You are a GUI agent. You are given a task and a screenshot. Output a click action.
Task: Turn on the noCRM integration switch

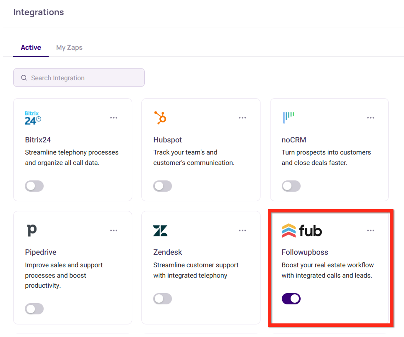(x=291, y=186)
